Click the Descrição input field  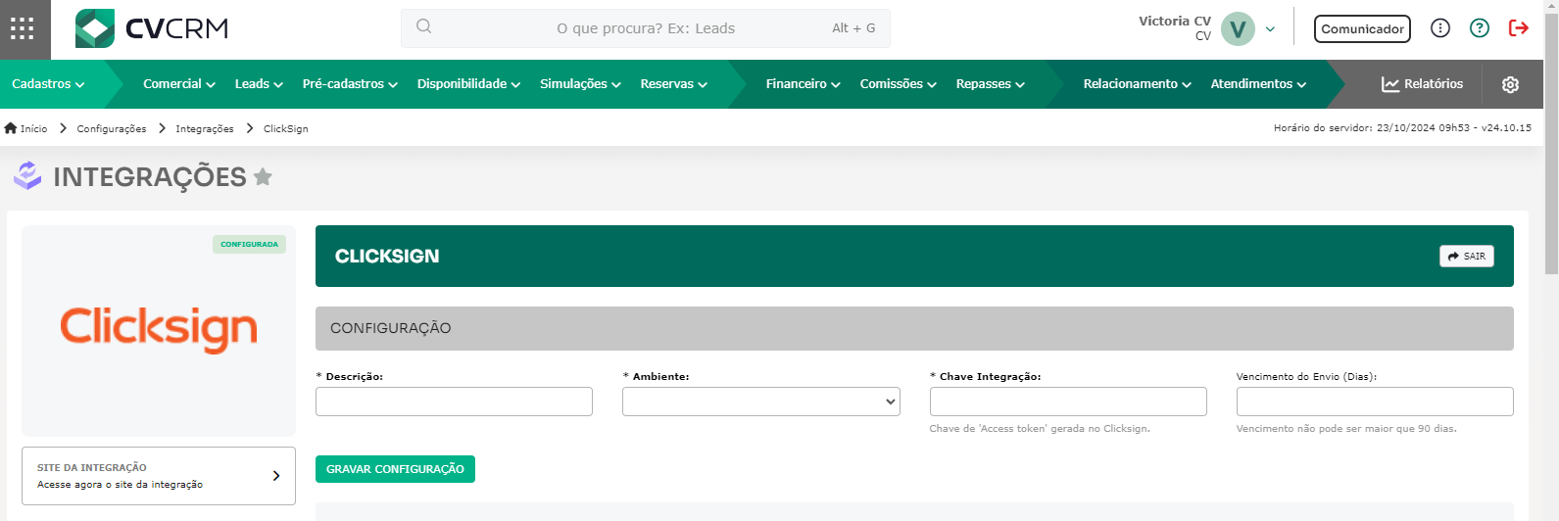click(454, 402)
